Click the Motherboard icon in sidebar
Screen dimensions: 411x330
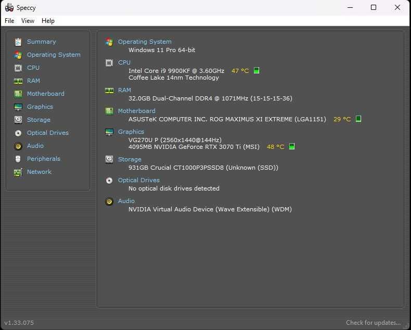(18, 94)
